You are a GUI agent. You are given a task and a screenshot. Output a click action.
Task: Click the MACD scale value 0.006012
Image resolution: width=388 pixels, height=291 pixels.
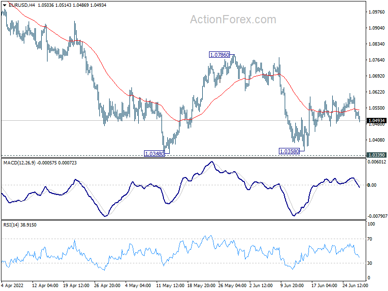tap(377, 162)
